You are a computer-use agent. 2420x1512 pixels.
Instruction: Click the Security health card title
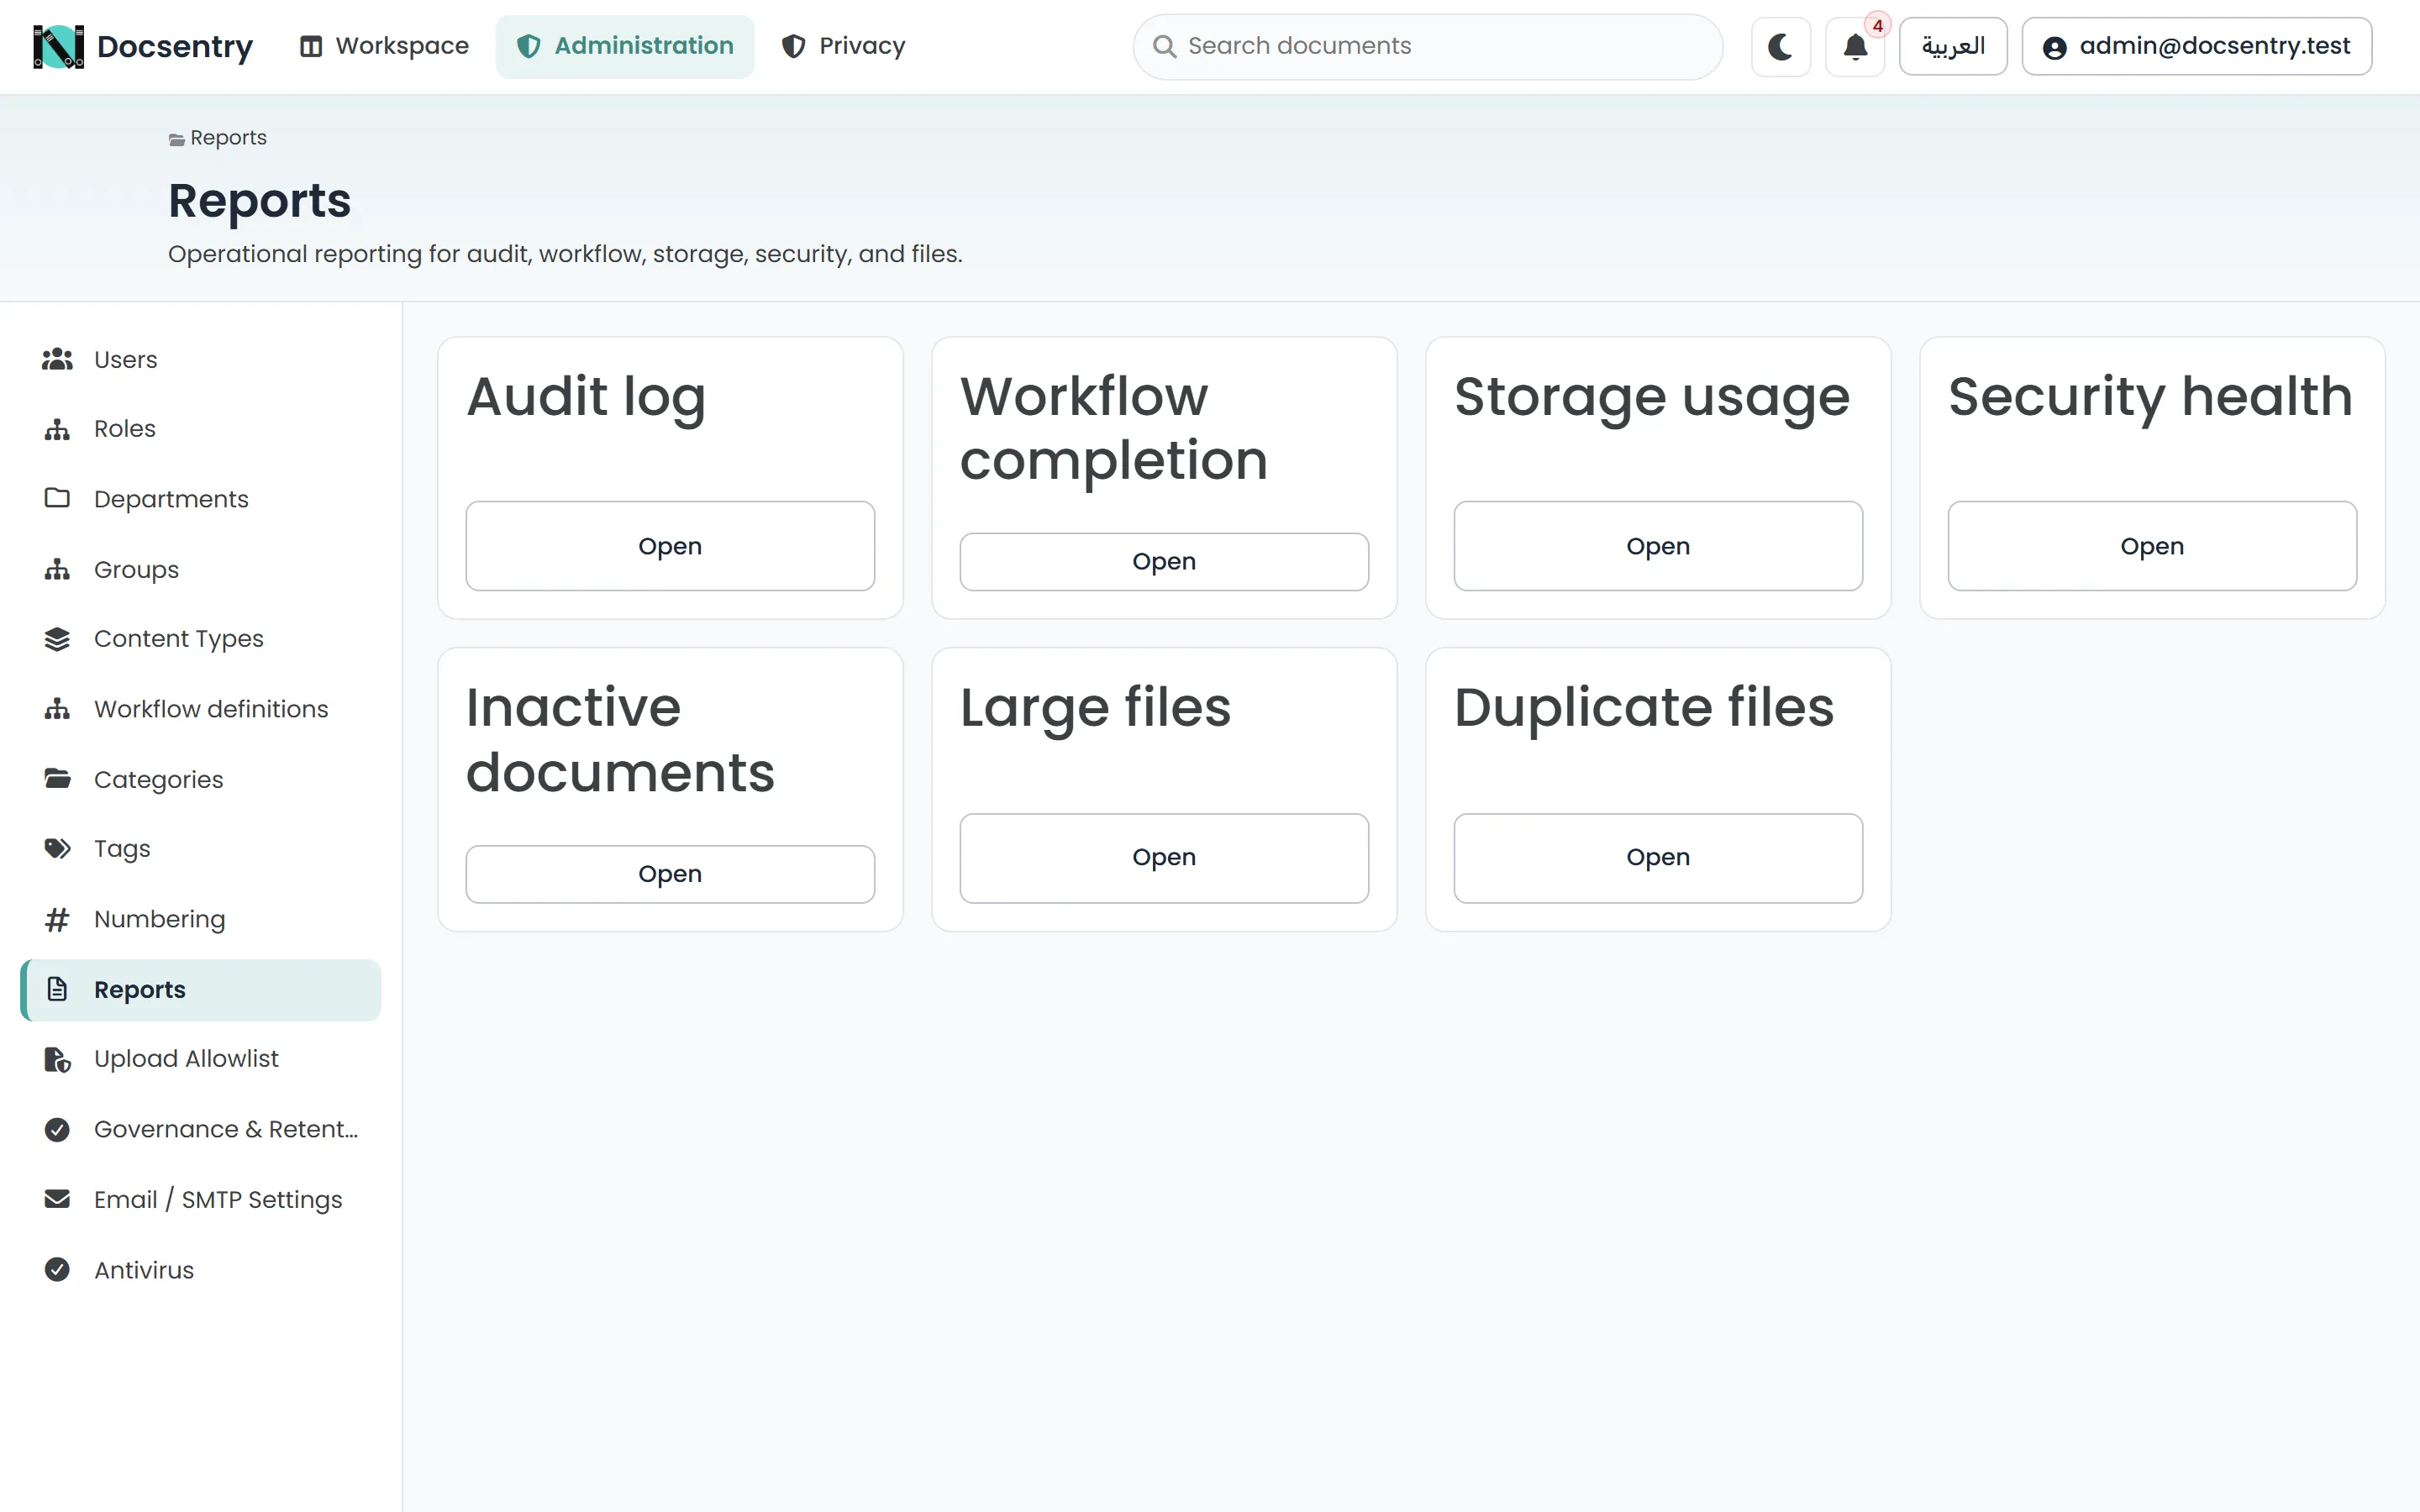[x=2150, y=397]
